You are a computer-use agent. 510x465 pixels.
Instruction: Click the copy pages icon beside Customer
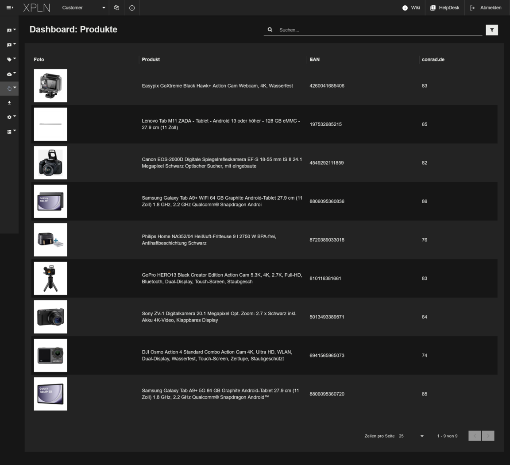[116, 8]
